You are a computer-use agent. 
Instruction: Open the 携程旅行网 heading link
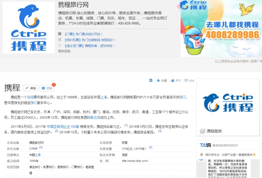pos(73,5)
